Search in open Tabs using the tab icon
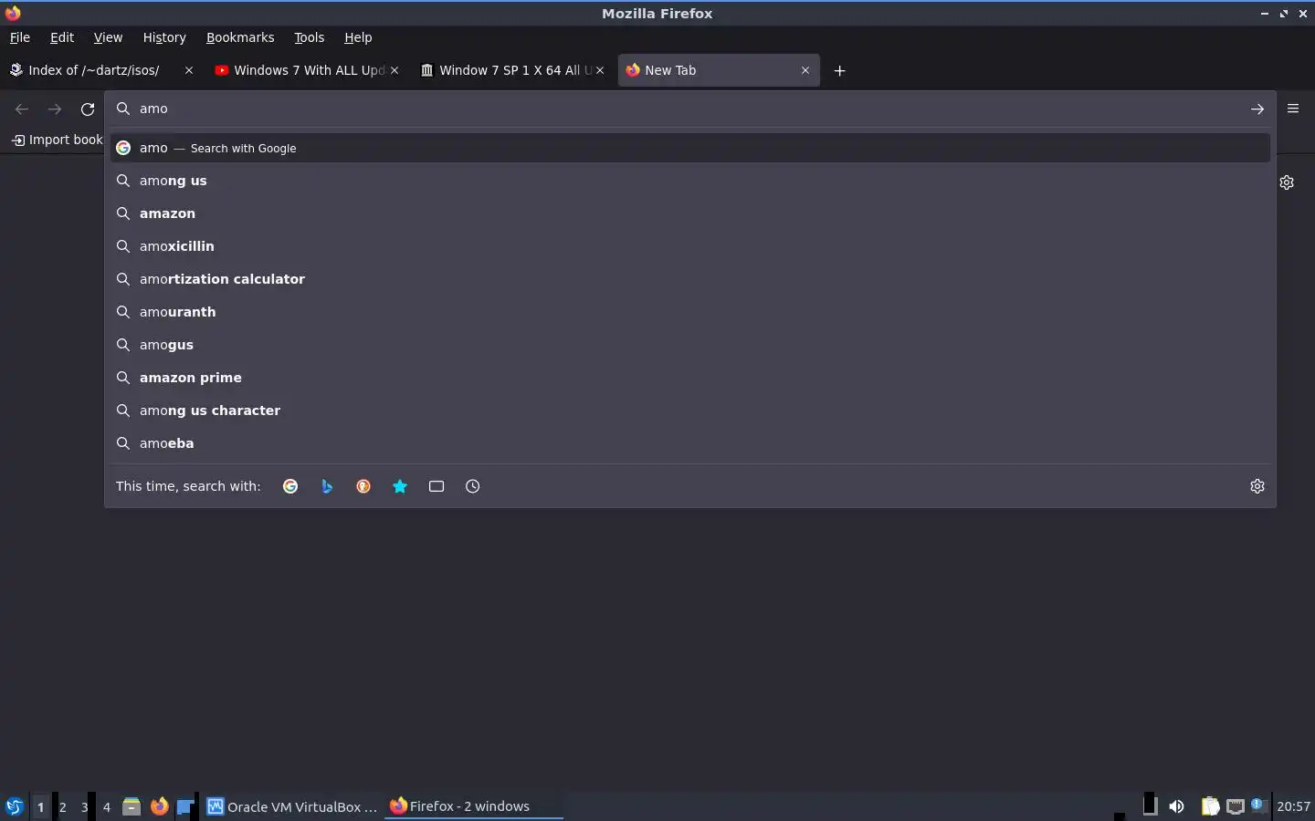Screen dimensions: 1315x821 coord(437,486)
